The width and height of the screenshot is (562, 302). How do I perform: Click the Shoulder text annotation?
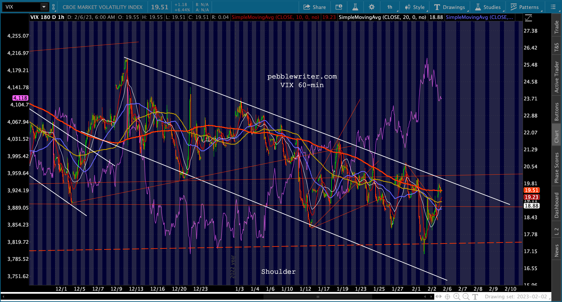[278, 272]
